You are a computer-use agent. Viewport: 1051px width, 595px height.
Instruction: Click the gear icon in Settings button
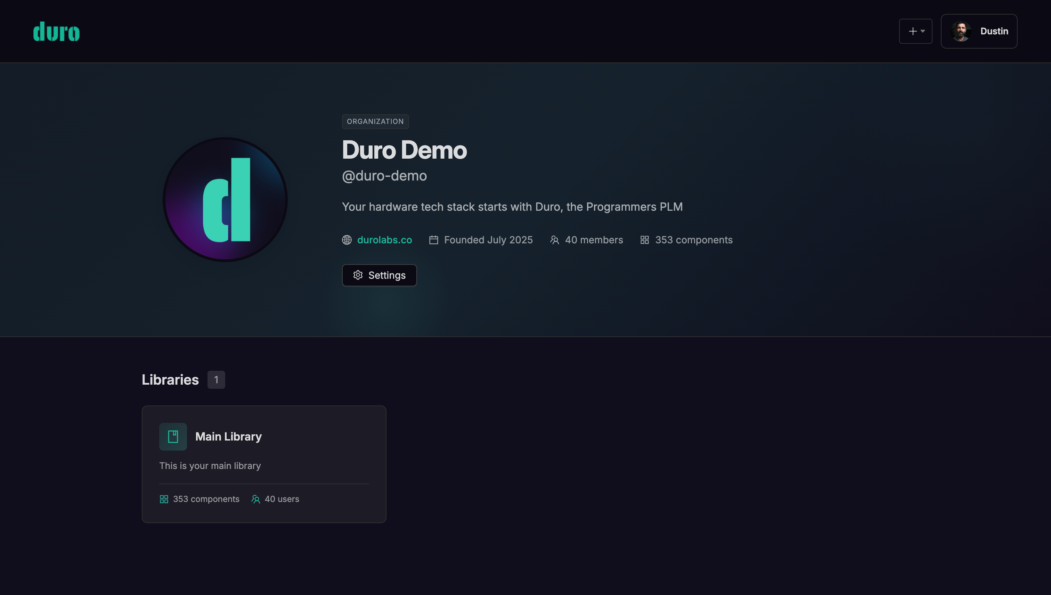point(358,275)
